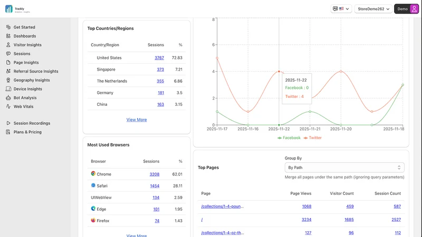
Task: Click View More under Top Countries
Action: [x=137, y=120]
